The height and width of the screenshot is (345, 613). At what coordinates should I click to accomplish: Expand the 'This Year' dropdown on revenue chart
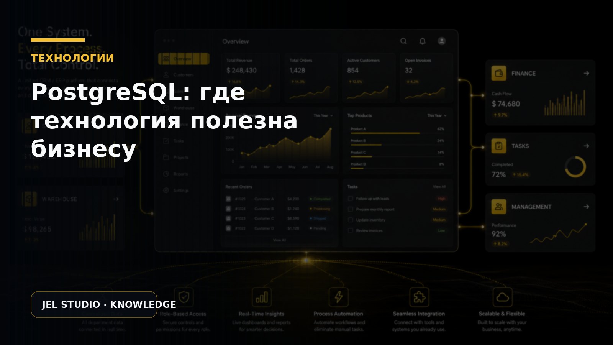323,115
